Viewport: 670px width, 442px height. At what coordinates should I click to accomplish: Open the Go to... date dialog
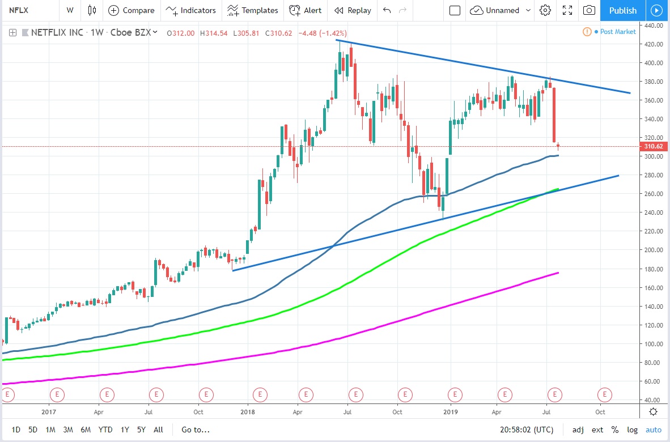click(x=195, y=430)
